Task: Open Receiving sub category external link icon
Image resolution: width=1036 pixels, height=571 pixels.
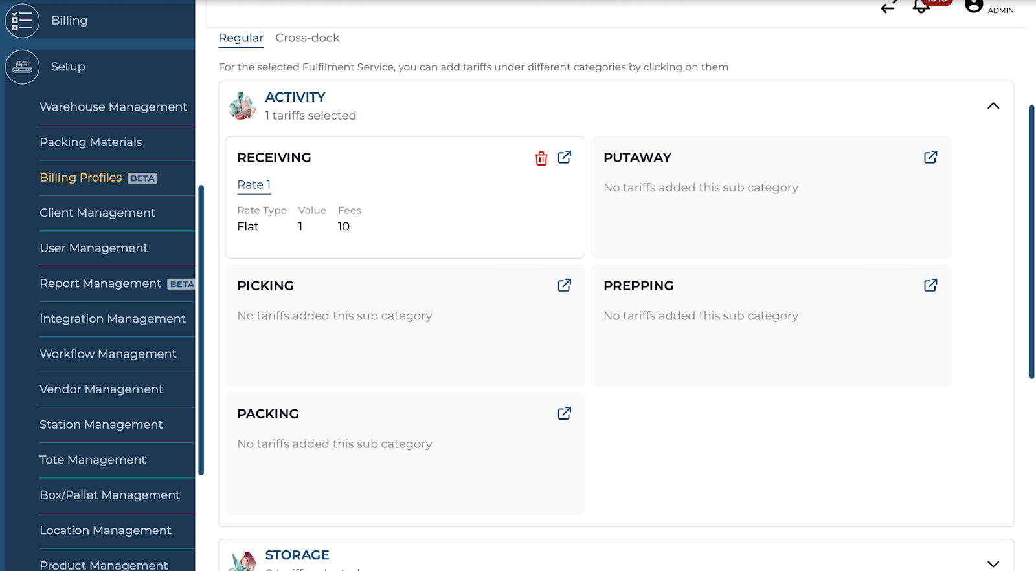Action: pos(565,157)
